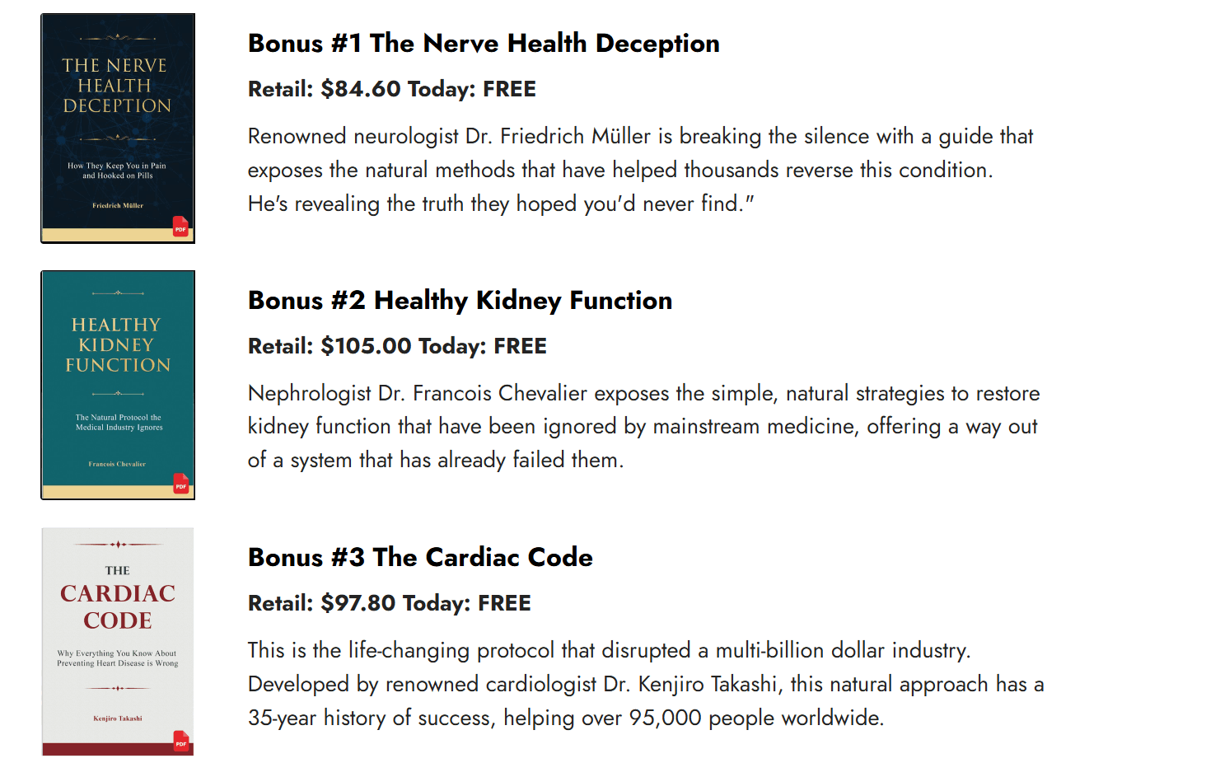This screenshot has height=777, width=1206.
Task: Click the Retail $105.00 Today FREE price line
Action: (x=397, y=346)
